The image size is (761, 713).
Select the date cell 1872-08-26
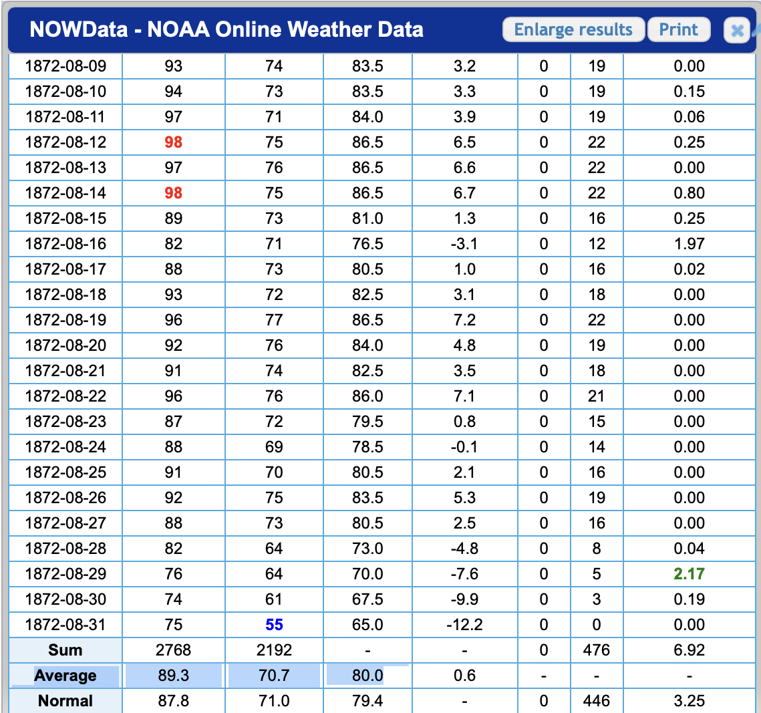pyautogui.click(x=65, y=498)
